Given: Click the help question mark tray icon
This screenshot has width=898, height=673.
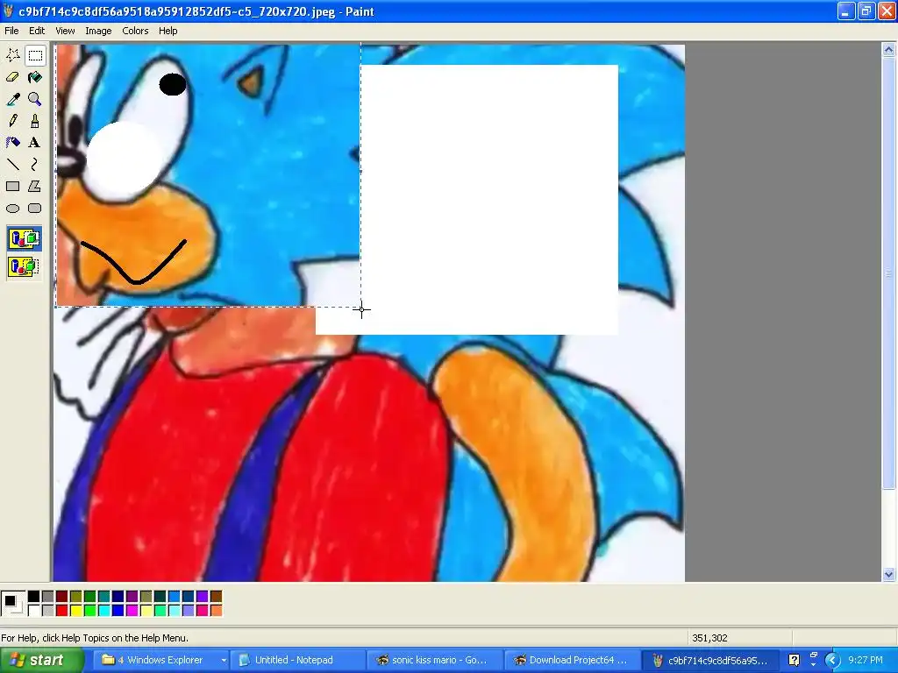Looking at the screenshot, I should [794, 660].
